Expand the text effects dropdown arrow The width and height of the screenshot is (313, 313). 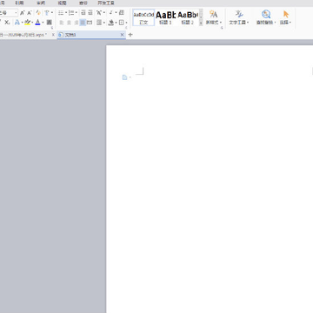[23, 23]
